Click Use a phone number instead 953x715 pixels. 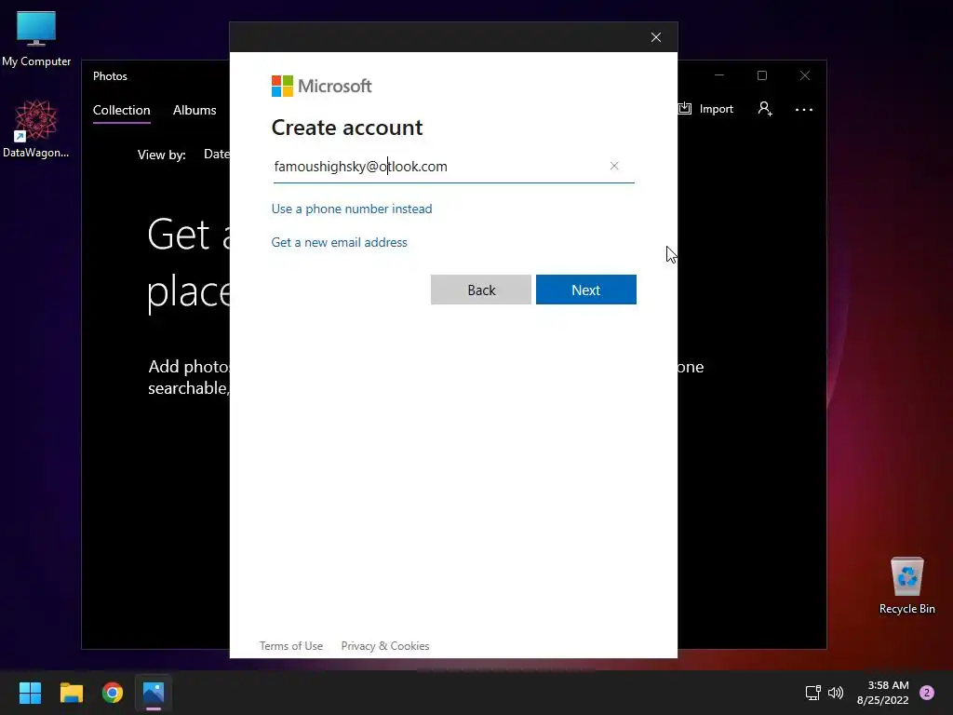[352, 209]
